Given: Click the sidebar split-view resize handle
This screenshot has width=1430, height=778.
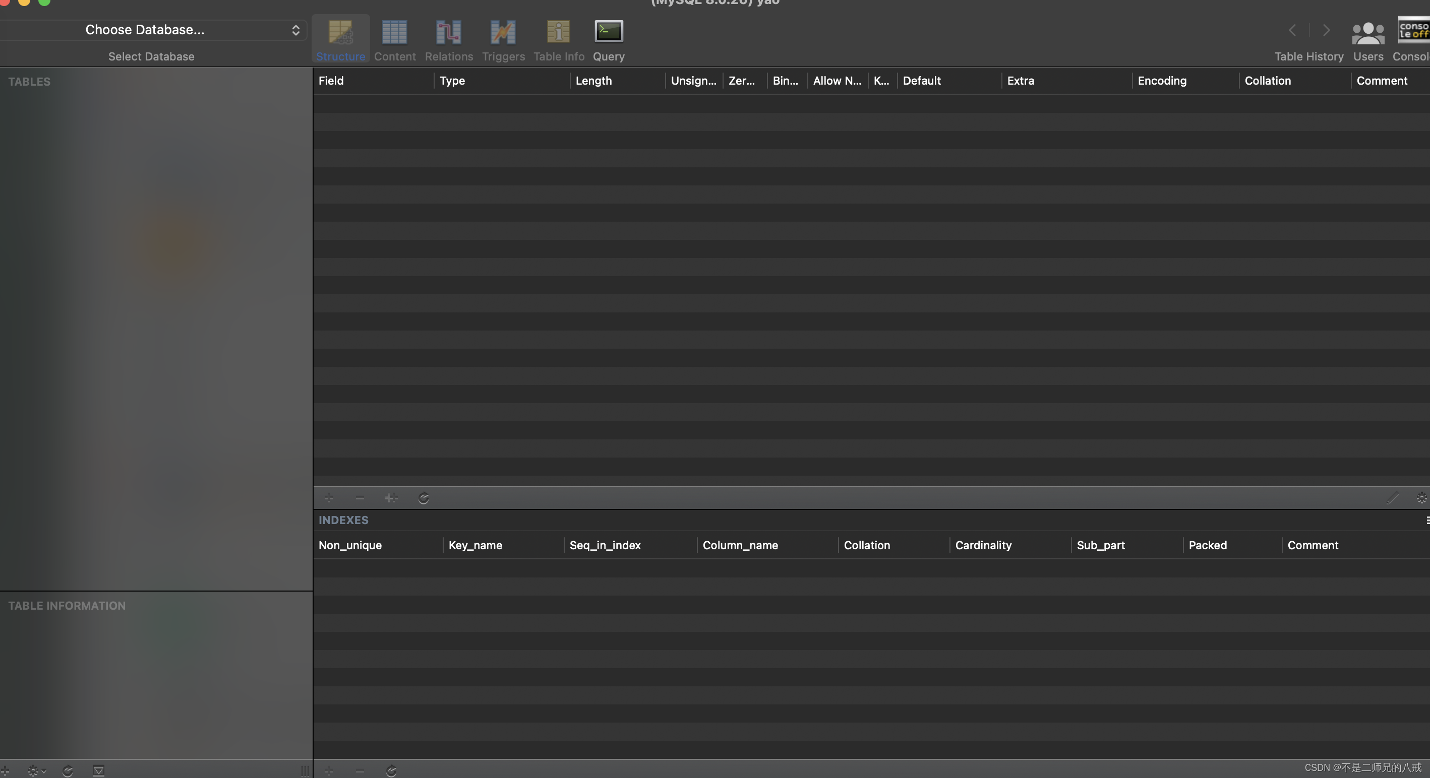Looking at the screenshot, I should pos(305,771).
